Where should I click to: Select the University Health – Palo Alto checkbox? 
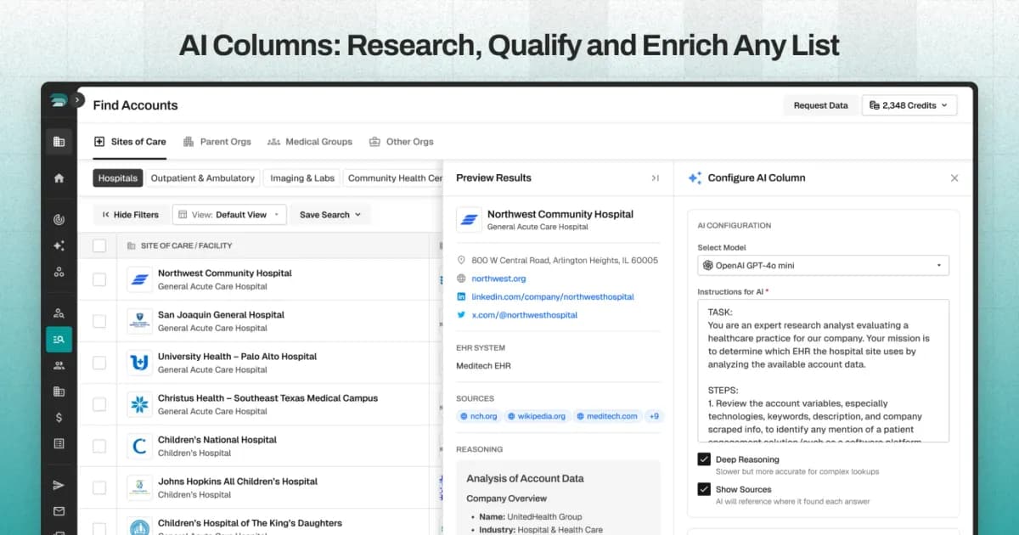coord(99,363)
